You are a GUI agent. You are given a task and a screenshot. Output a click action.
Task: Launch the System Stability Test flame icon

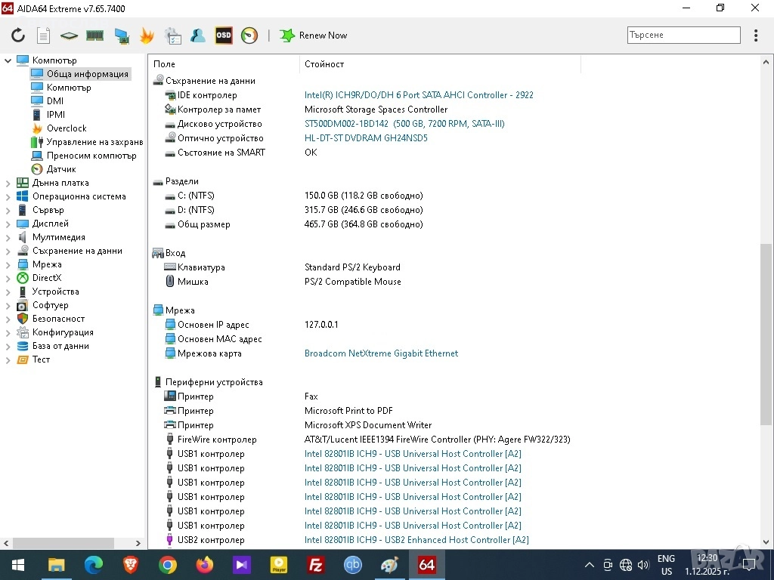pyautogui.click(x=147, y=35)
